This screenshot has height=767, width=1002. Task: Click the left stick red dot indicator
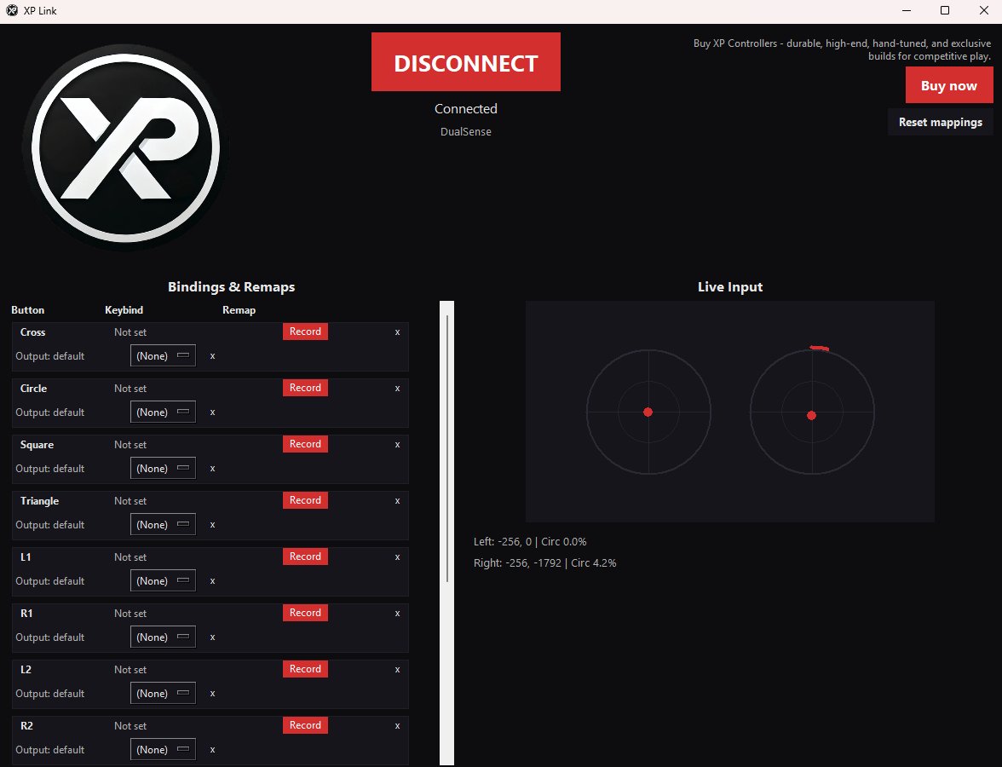tap(648, 412)
